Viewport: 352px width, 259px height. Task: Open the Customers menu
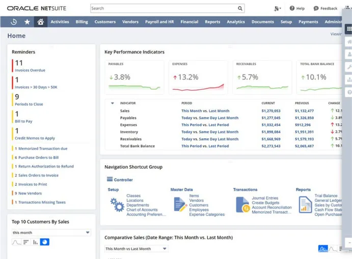tap(105, 22)
